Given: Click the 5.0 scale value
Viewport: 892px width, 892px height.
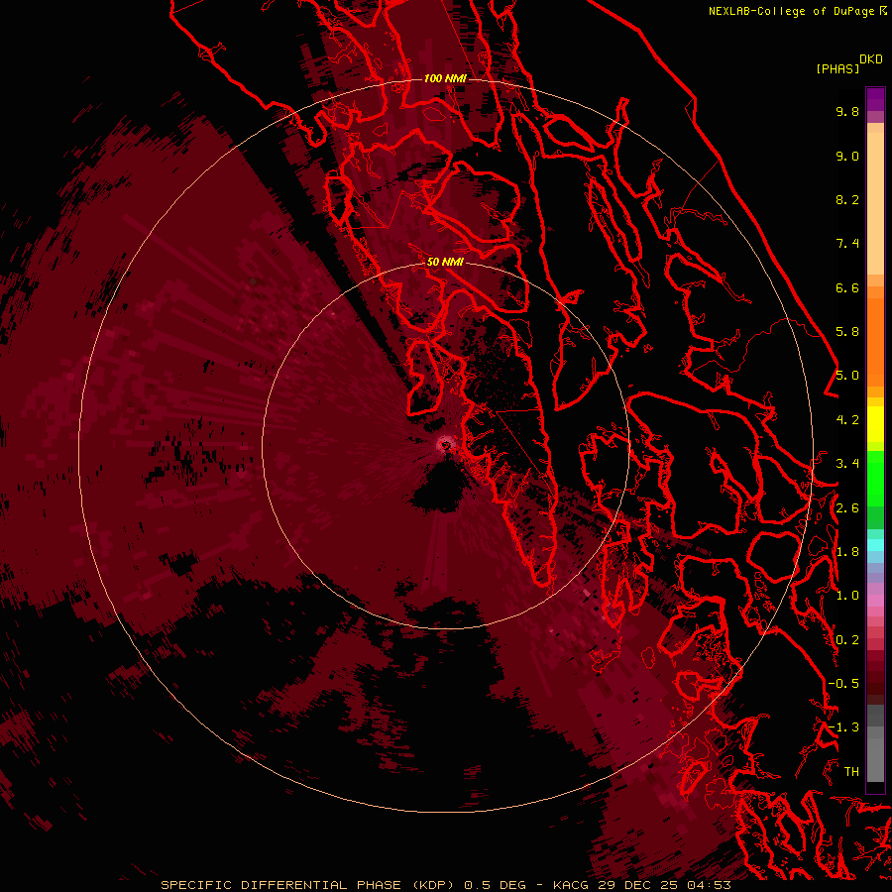Looking at the screenshot, I should click(847, 376).
